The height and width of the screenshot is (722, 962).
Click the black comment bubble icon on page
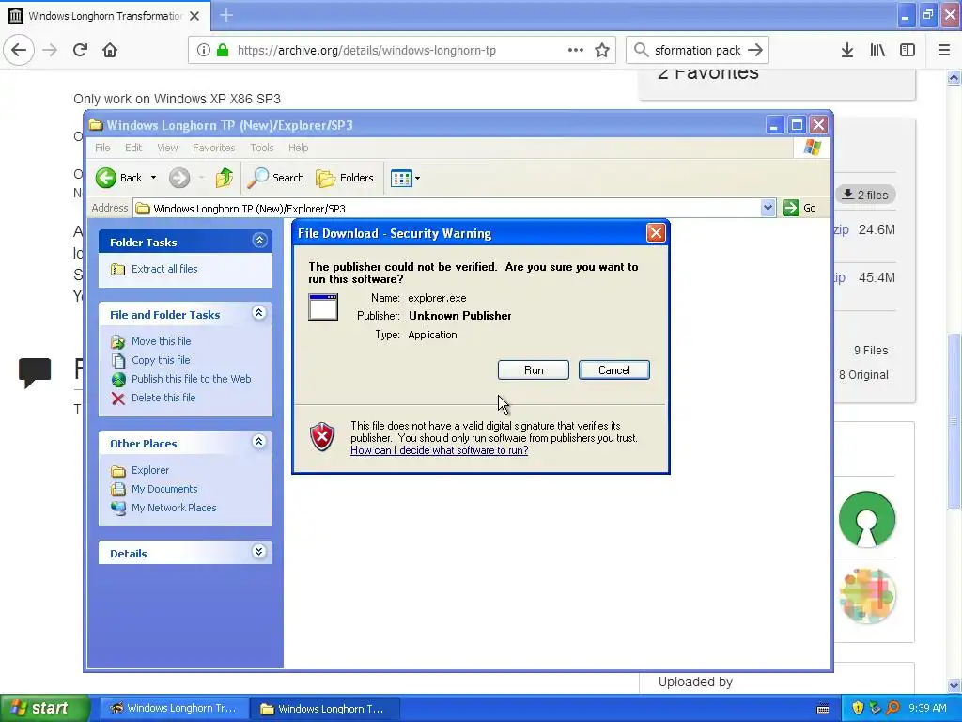click(x=35, y=372)
